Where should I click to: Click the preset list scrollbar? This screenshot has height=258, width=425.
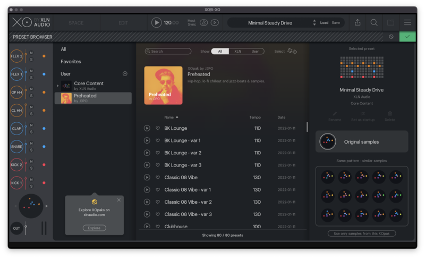pos(307,127)
